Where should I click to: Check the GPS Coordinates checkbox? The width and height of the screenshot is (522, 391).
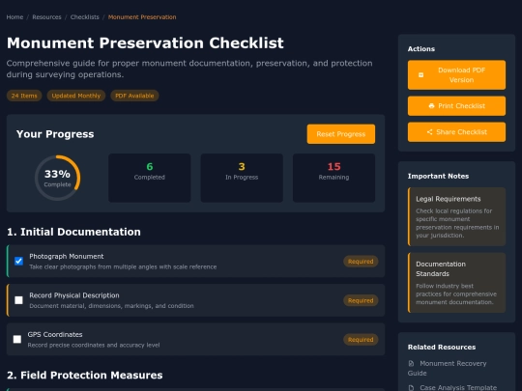click(x=17, y=339)
